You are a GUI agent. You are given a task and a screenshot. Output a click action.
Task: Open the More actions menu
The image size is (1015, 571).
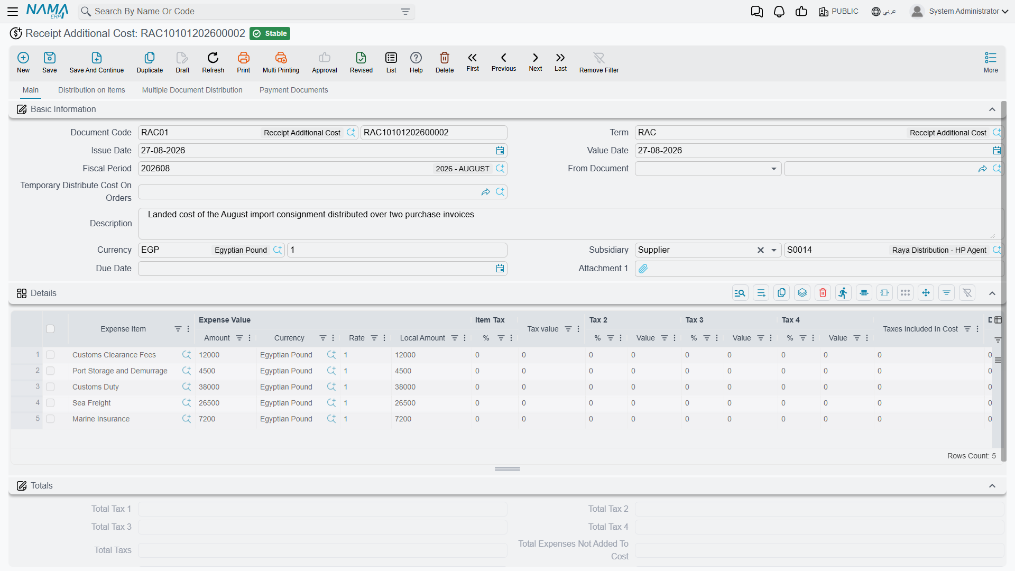991,62
